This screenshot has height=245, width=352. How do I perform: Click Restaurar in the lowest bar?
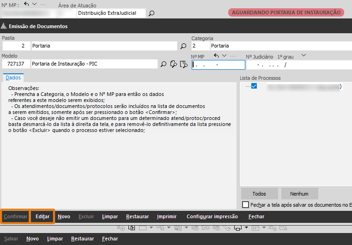(x=82, y=239)
